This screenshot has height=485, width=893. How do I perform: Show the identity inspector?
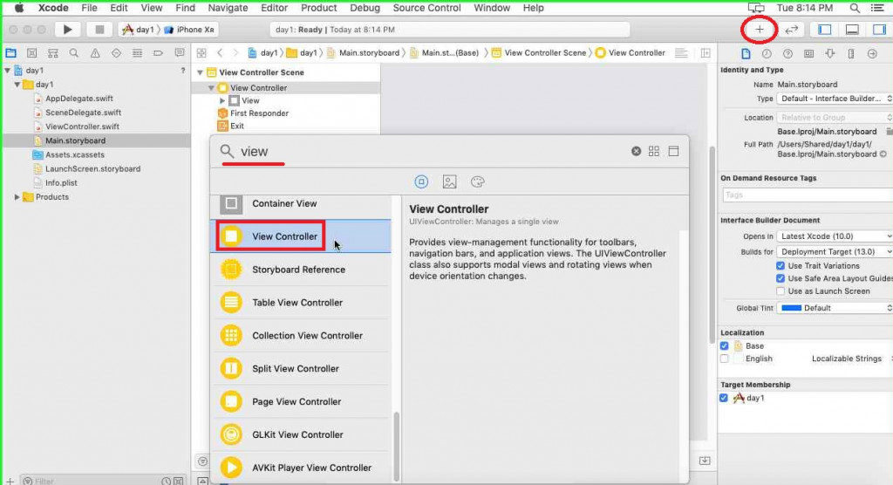tap(808, 53)
